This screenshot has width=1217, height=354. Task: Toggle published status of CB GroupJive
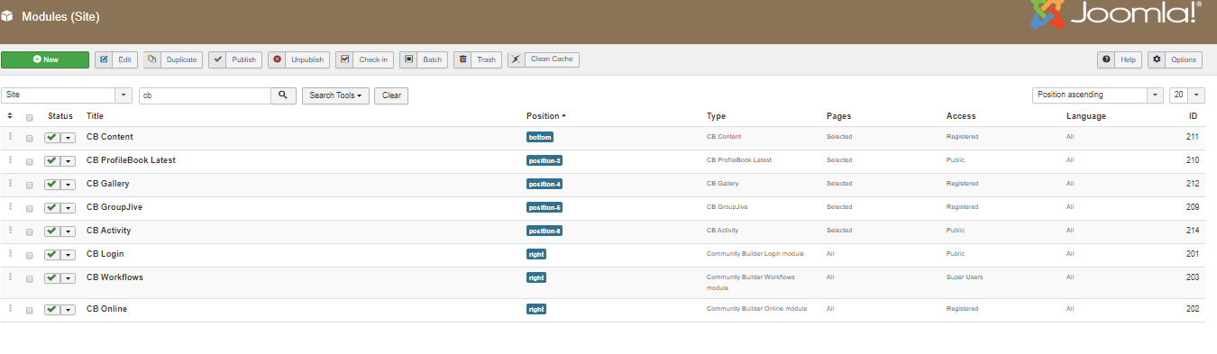point(51,207)
